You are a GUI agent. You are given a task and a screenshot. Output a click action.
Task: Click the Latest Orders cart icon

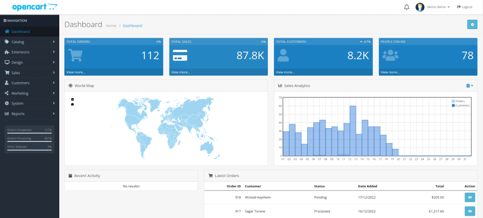point(211,176)
